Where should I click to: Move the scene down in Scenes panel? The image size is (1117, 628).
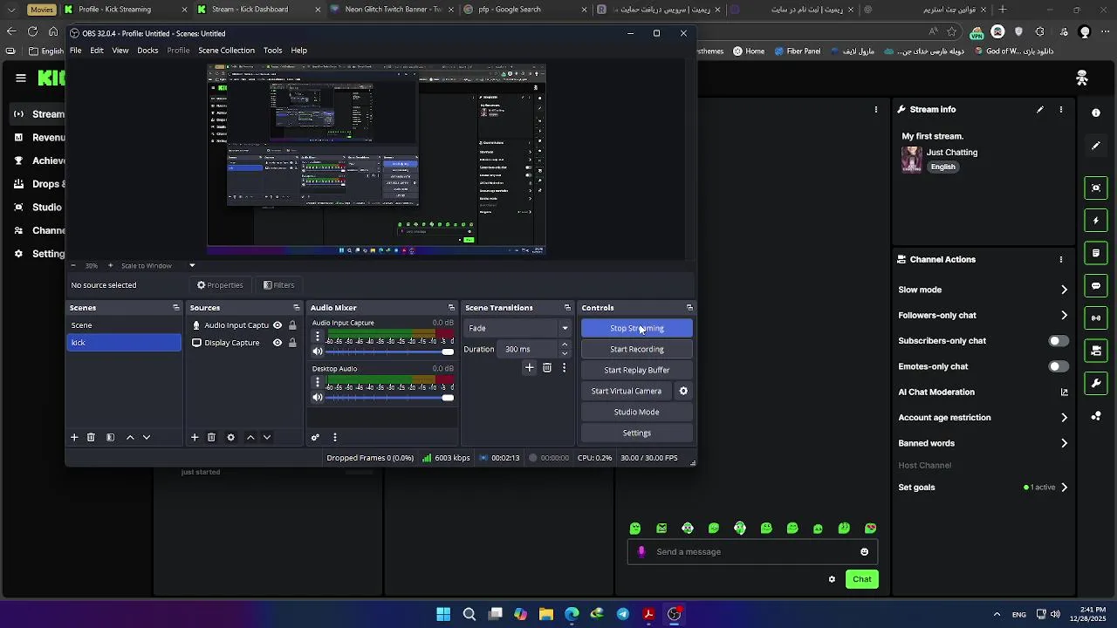147,437
